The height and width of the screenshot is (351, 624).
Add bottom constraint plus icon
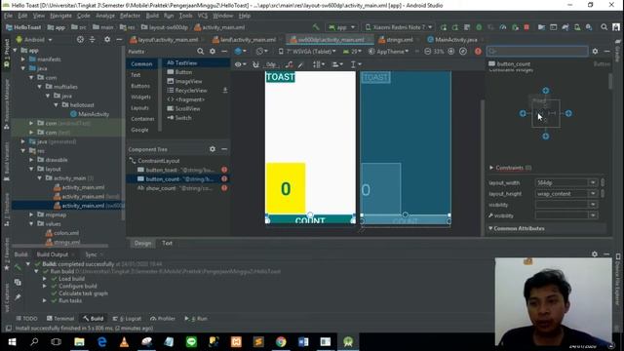[x=546, y=136]
